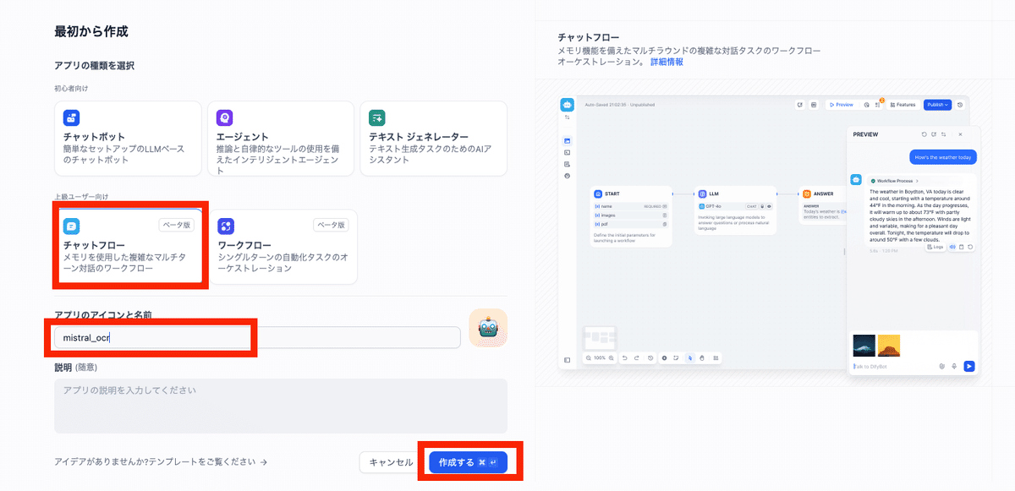
Task: Click the organize nodes icon in the canvas toolbar
Action: point(716,358)
